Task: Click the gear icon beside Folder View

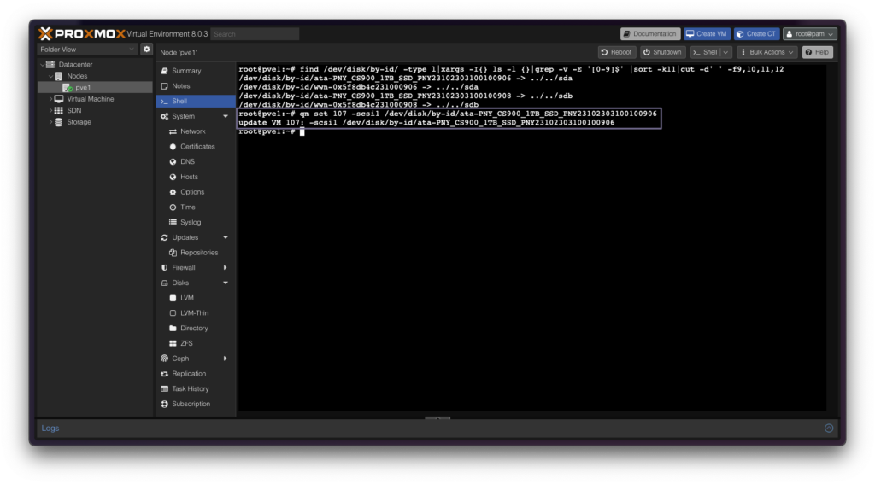Action: click(147, 49)
